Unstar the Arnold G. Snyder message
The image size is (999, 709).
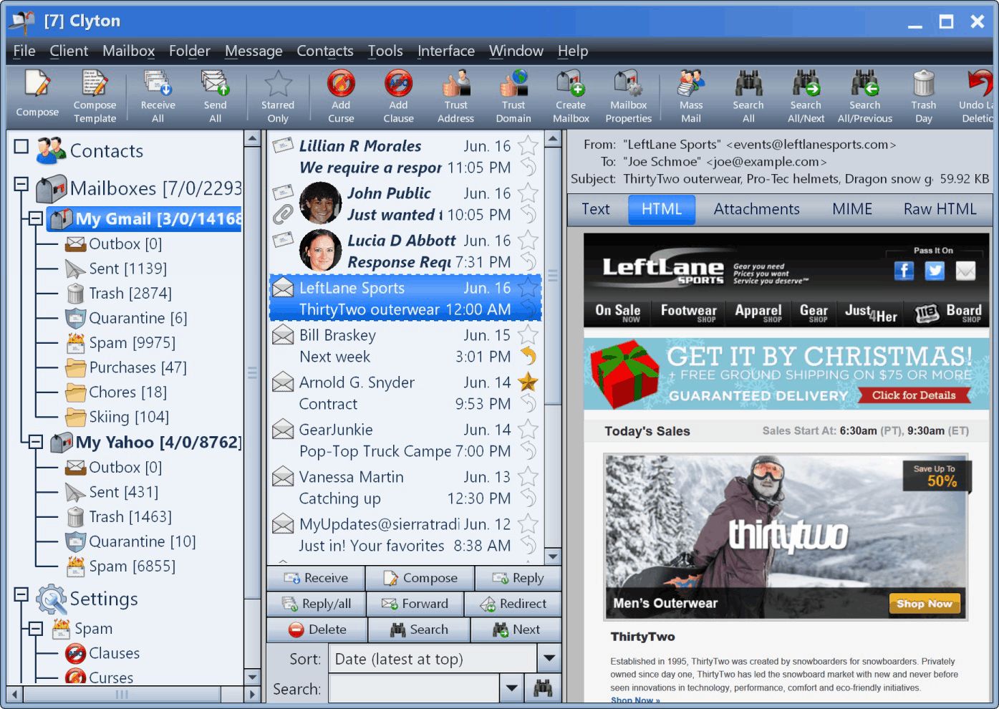528,382
